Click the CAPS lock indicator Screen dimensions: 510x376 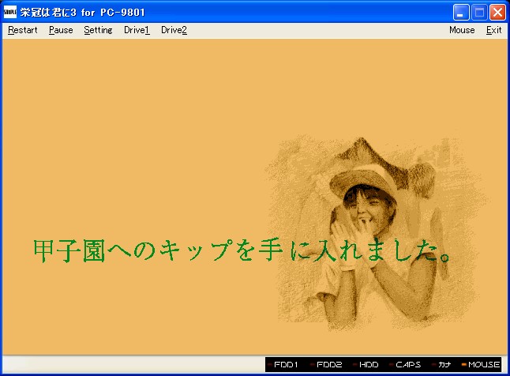click(407, 365)
